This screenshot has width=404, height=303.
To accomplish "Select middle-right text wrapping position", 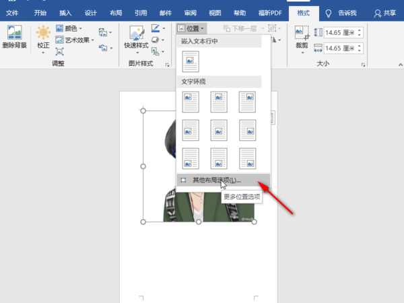I will point(247,131).
